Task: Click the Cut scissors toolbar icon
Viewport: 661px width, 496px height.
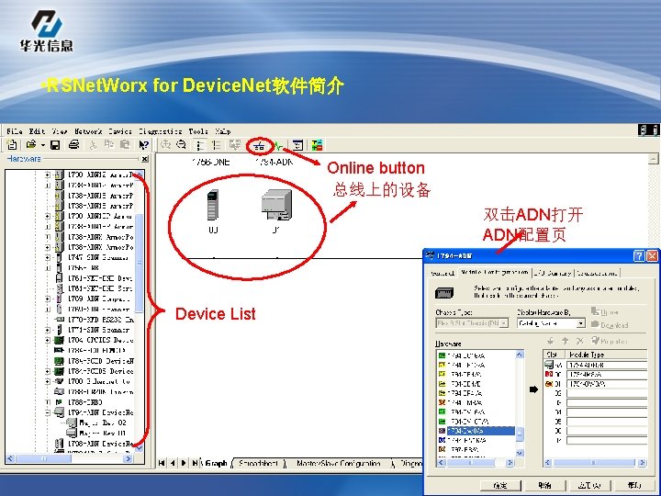Action: click(x=93, y=145)
